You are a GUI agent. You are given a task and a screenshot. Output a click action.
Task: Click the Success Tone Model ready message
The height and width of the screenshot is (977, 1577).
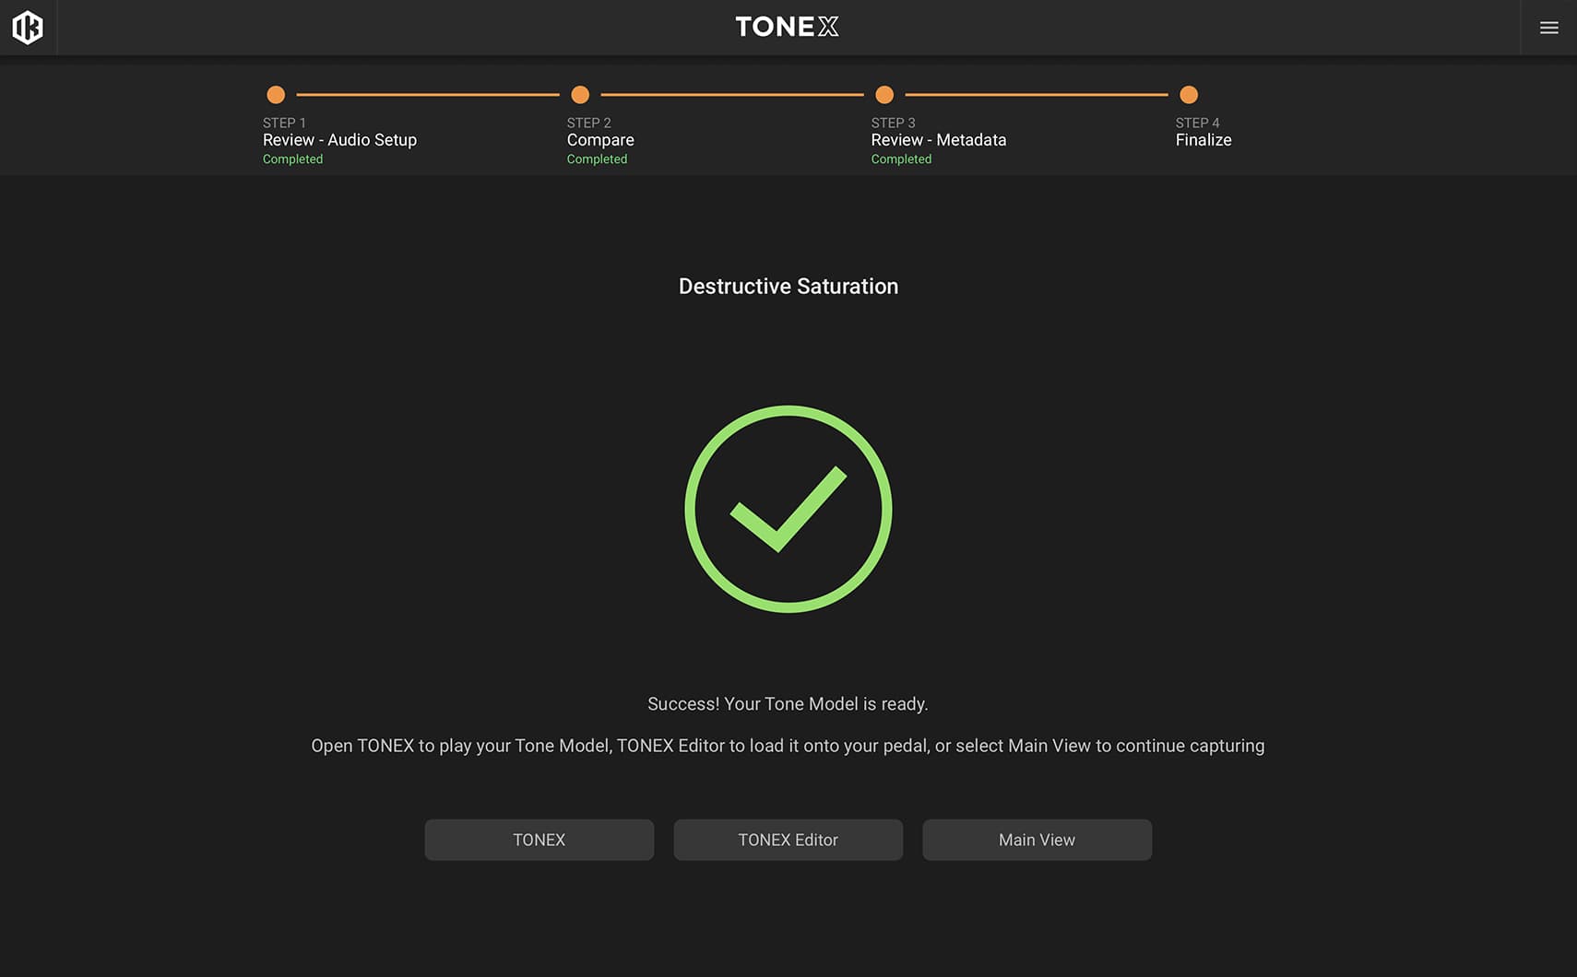(788, 704)
